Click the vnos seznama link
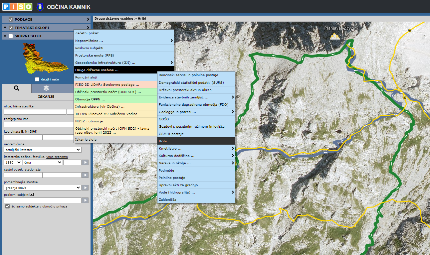 pos(57,157)
